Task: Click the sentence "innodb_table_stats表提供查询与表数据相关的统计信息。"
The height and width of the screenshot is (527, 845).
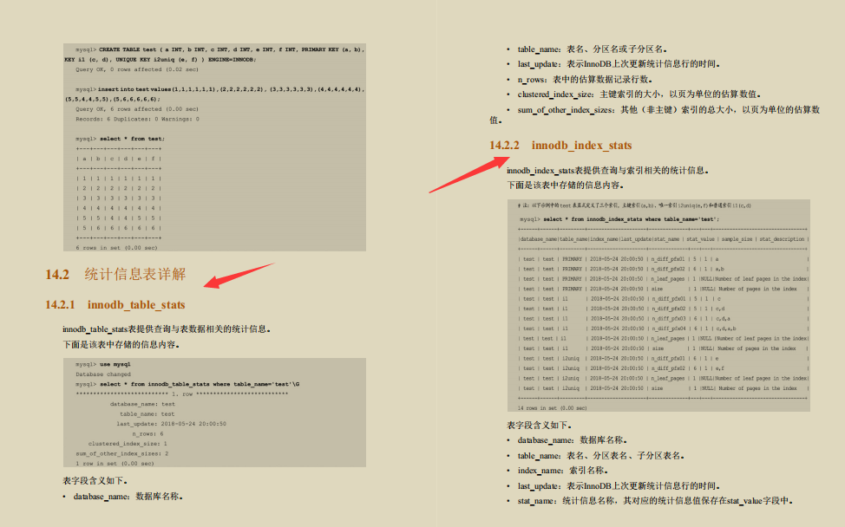Action: click(167, 329)
